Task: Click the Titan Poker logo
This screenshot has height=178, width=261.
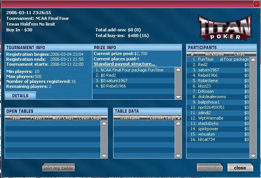Action: 225,28
